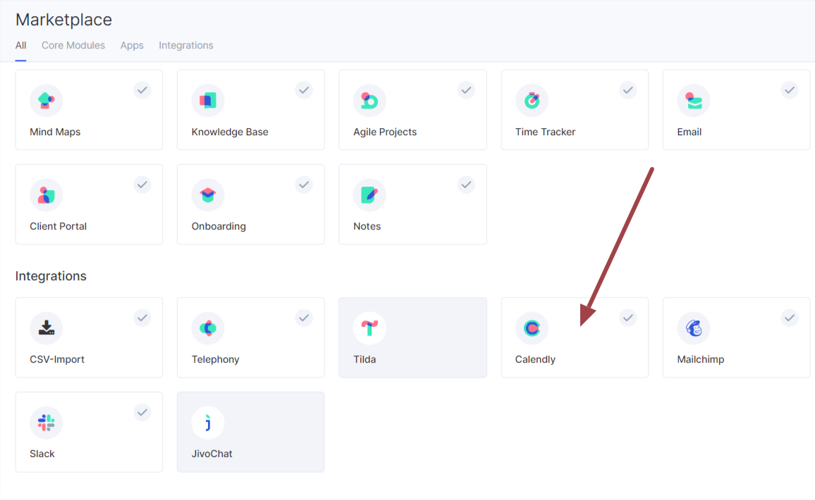
Task: Toggle the Notes checkmark
Action: (x=466, y=185)
